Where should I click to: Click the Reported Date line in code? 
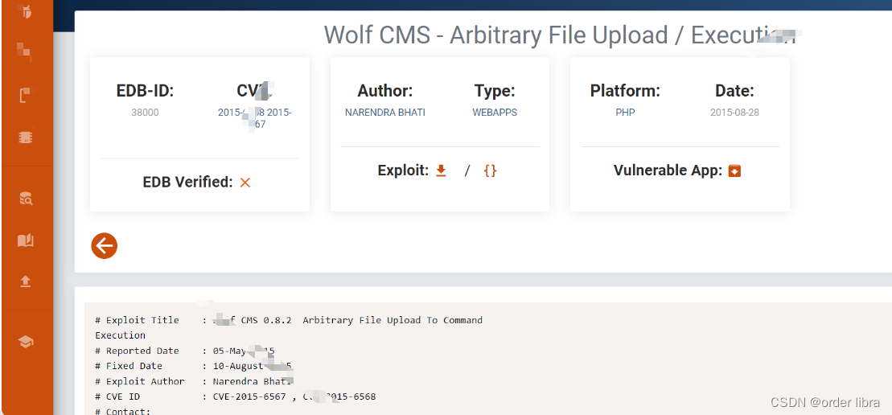(x=185, y=351)
